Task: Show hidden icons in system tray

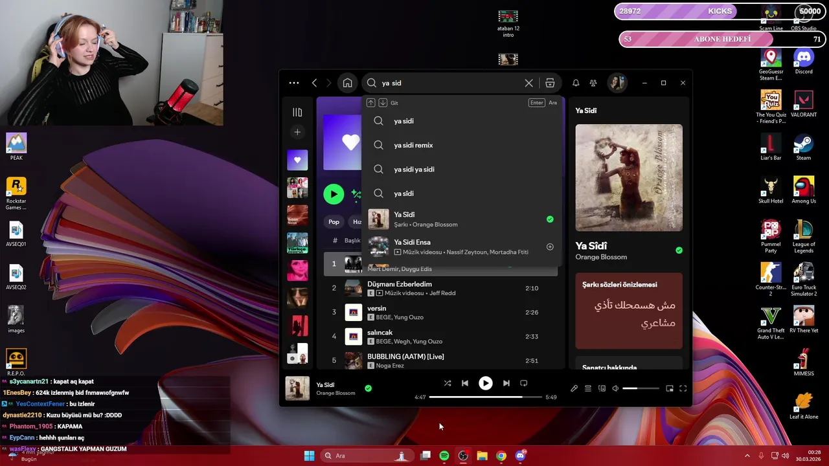Action: 747,456
